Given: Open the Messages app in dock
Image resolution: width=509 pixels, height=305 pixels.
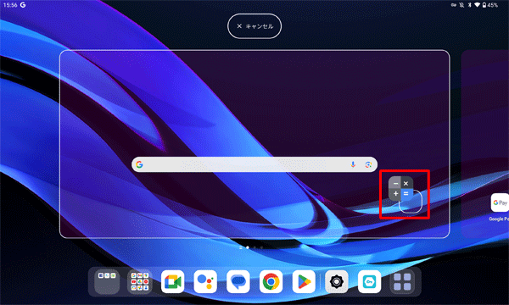Looking at the screenshot, I should click(x=238, y=281).
